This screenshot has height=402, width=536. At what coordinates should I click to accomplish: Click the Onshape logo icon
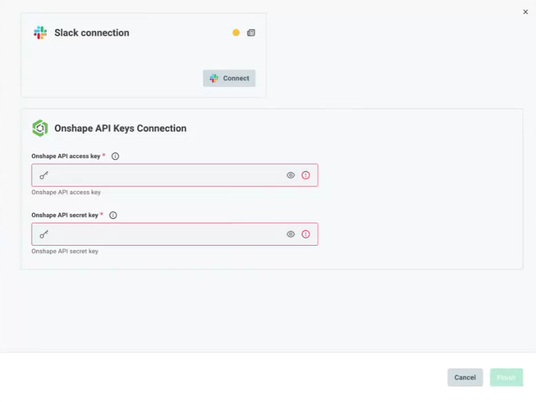(x=40, y=128)
